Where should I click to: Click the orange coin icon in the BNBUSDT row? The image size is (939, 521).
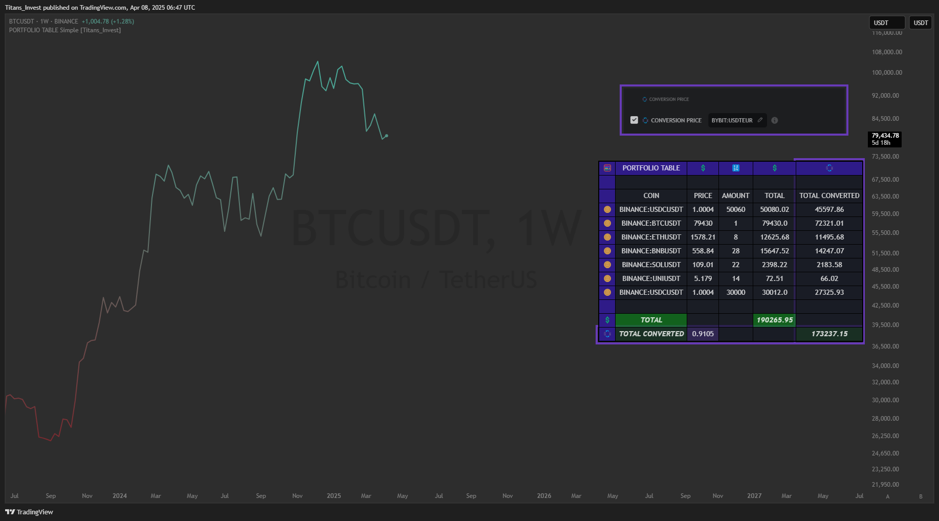[607, 251]
